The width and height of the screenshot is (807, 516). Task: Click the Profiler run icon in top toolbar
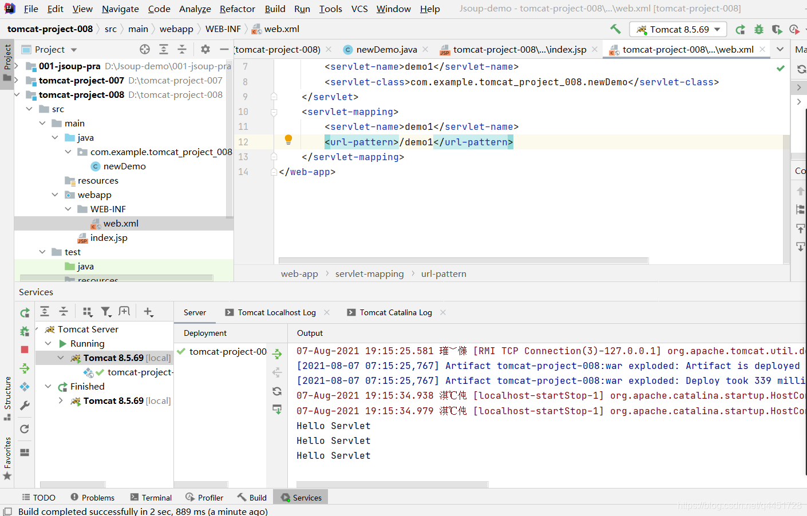tap(794, 29)
